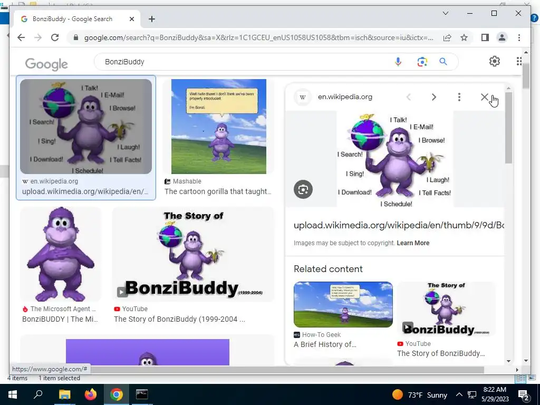Open Chrome side panel icon
Screen dimensions: 540x405
485,37
